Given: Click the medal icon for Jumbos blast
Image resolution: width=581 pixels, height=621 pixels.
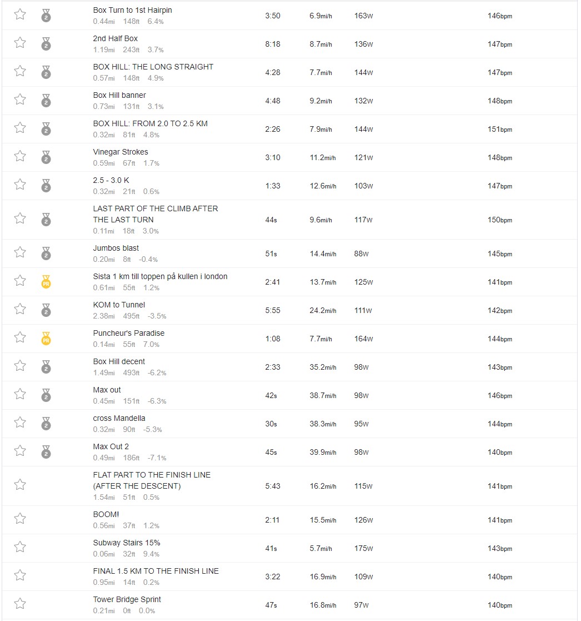Looking at the screenshot, I should [46, 253].
